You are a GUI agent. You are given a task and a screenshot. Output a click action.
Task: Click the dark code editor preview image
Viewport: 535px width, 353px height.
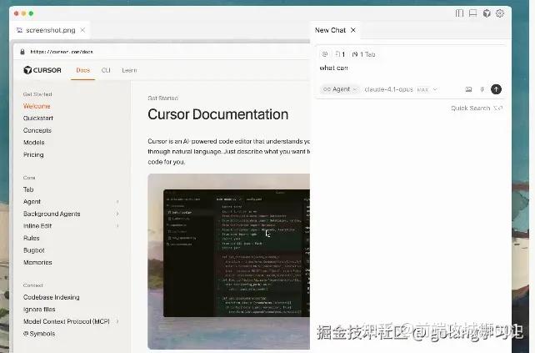point(237,253)
